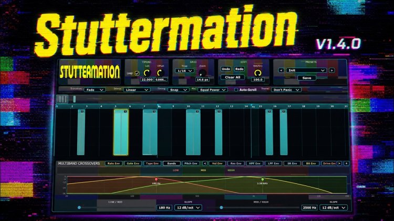Select next preset with right arrow
Viewport: 394px width, 221px height.
[331, 70]
